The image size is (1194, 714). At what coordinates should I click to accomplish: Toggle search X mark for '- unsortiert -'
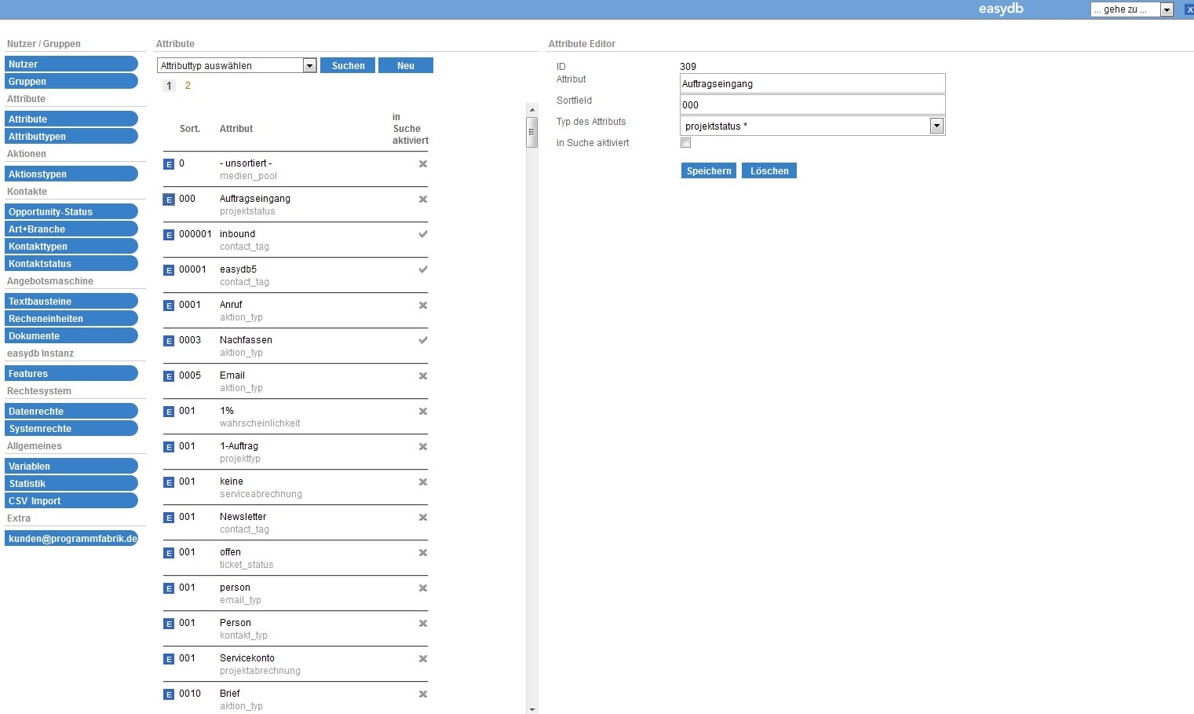click(423, 164)
